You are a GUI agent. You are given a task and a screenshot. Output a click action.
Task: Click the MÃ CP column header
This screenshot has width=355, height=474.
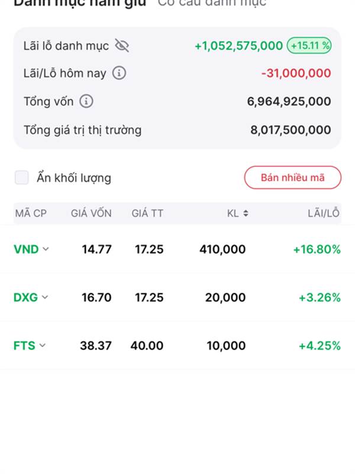31,213
